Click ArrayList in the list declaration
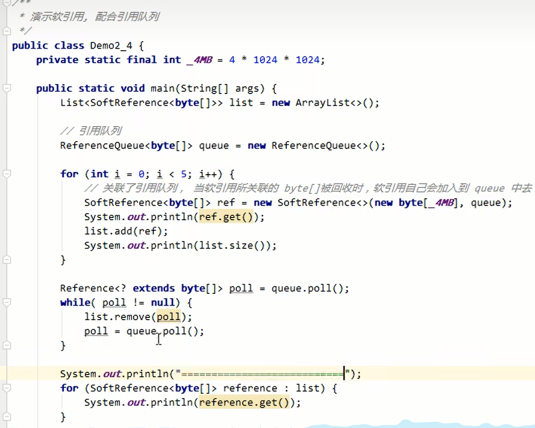Viewport: 535px width, 428px height. (323, 103)
